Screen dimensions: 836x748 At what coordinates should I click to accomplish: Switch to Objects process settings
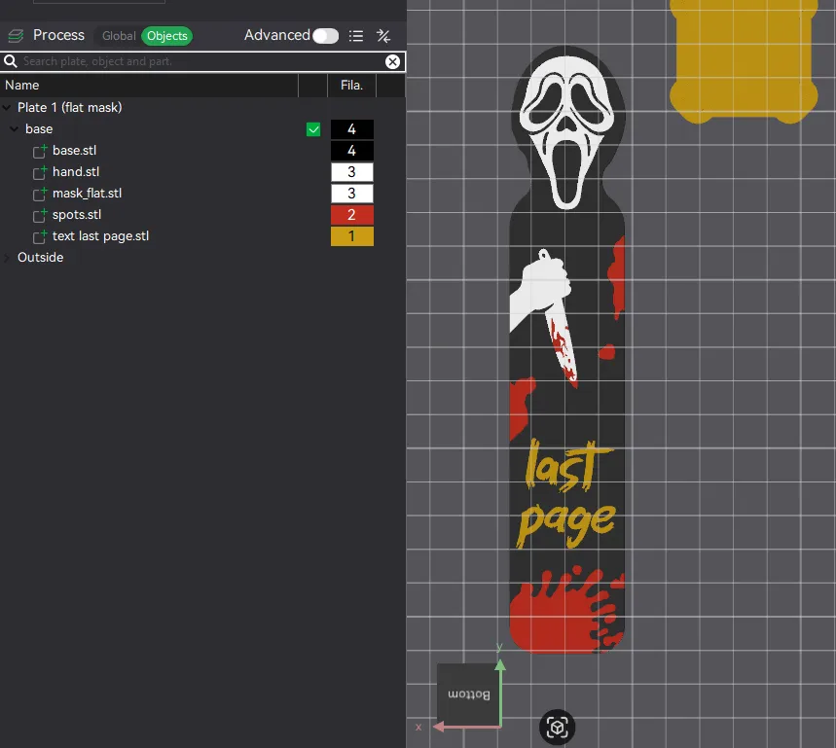click(x=166, y=36)
